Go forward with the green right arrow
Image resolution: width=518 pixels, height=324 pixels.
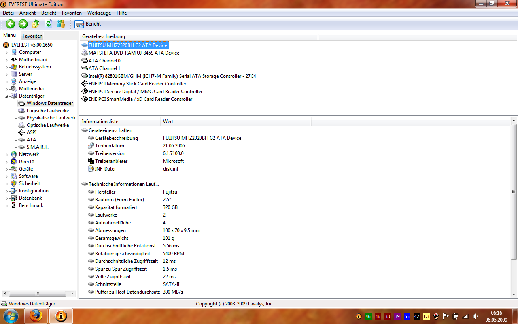23,24
